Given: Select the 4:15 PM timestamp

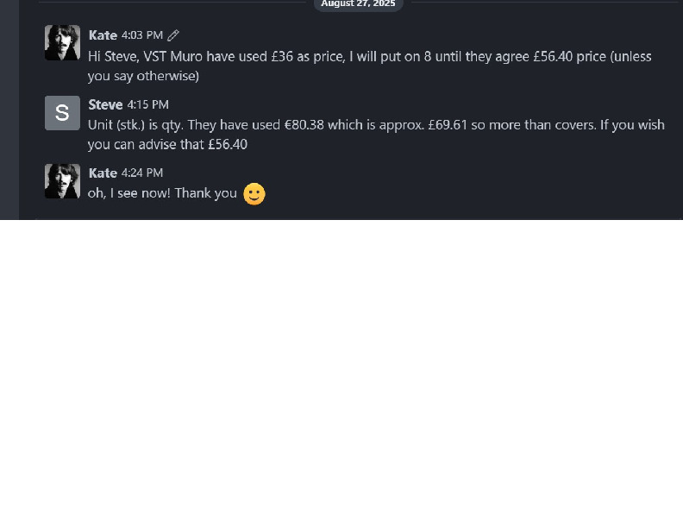Looking at the screenshot, I should (x=147, y=104).
